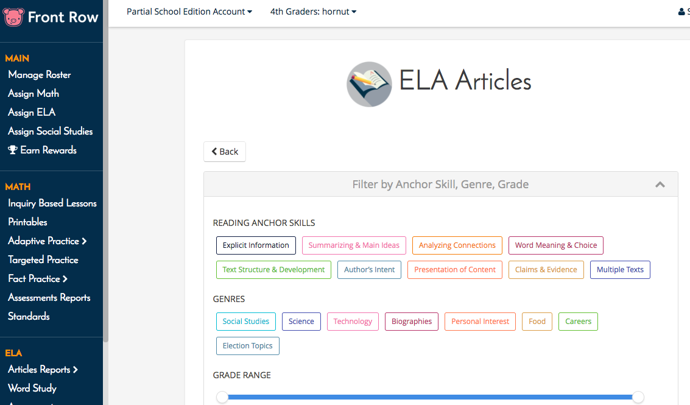The height and width of the screenshot is (405, 690).
Task: Click the ELA Articles book icon
Action: tap(369, 84)
